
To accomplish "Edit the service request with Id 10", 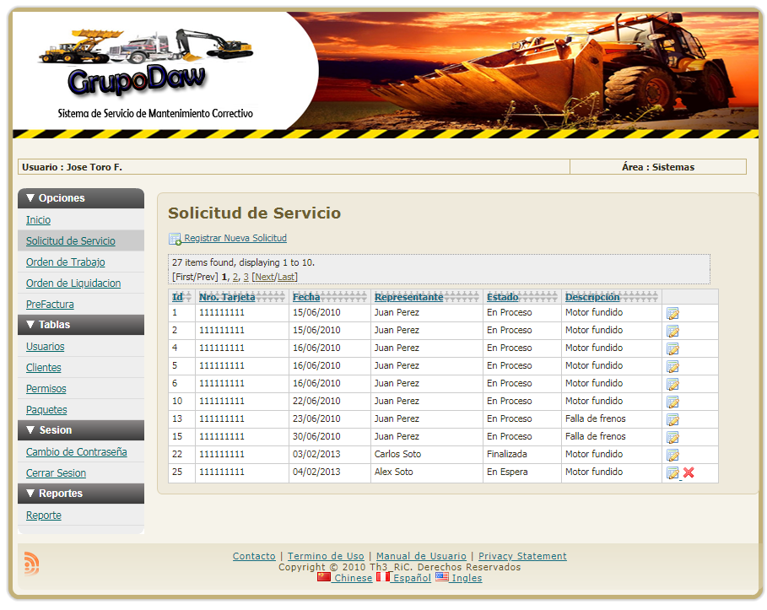I will [672, 402].
